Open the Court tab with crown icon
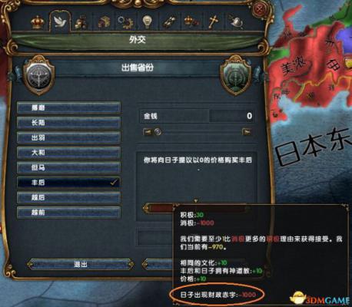The height and width of the screenshot is (307, 352). 38,22
